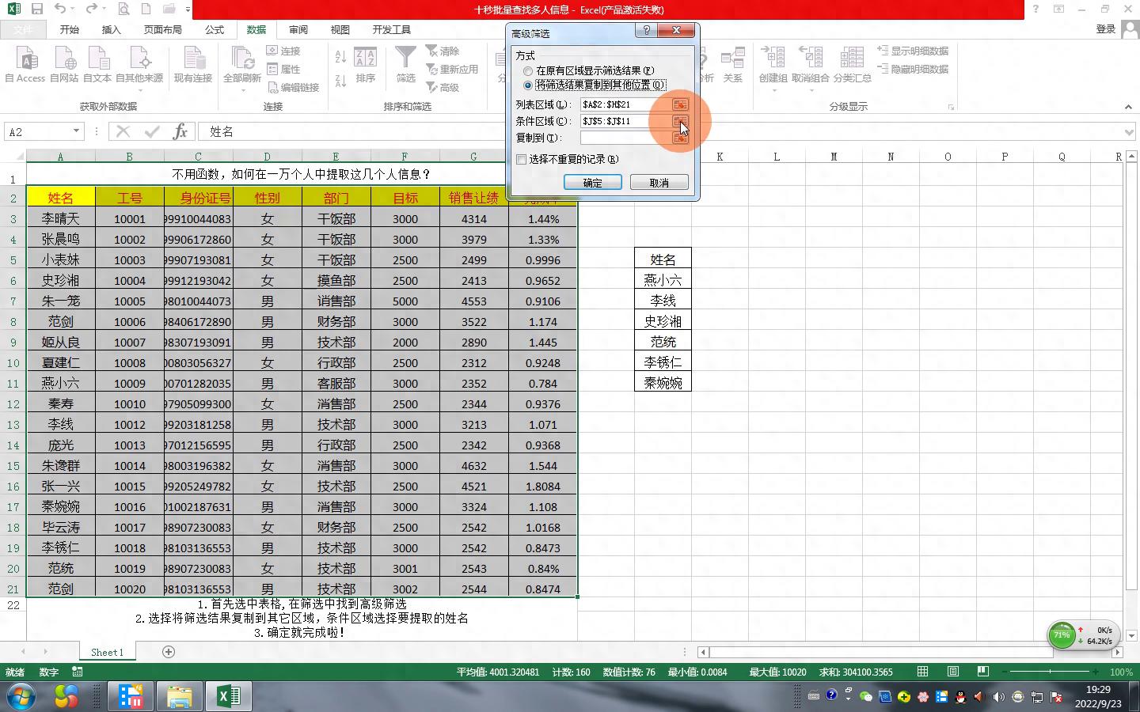Collapse the ribbon with the arrow

[1127, 107]
